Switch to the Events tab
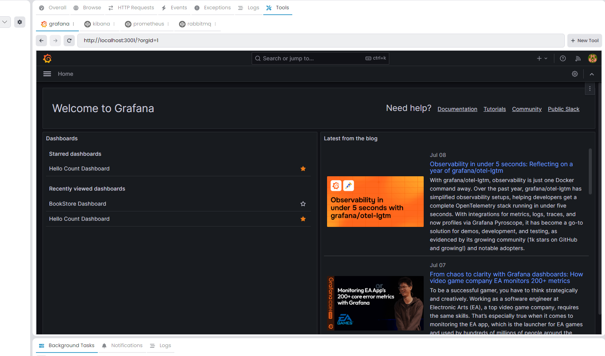Image resolution: width=605 pixels, height=356 pixels. coord(174,8)
